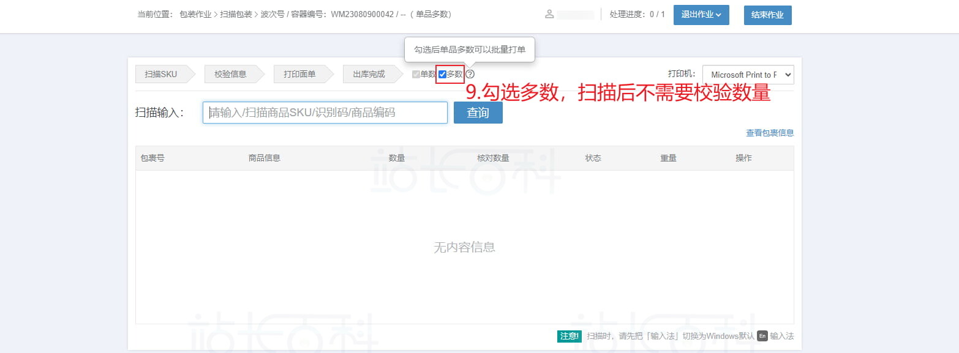Switch to the 打印面单 step
Image resolution: width=959 pixels, height=353 pixels.
[299, 74]
